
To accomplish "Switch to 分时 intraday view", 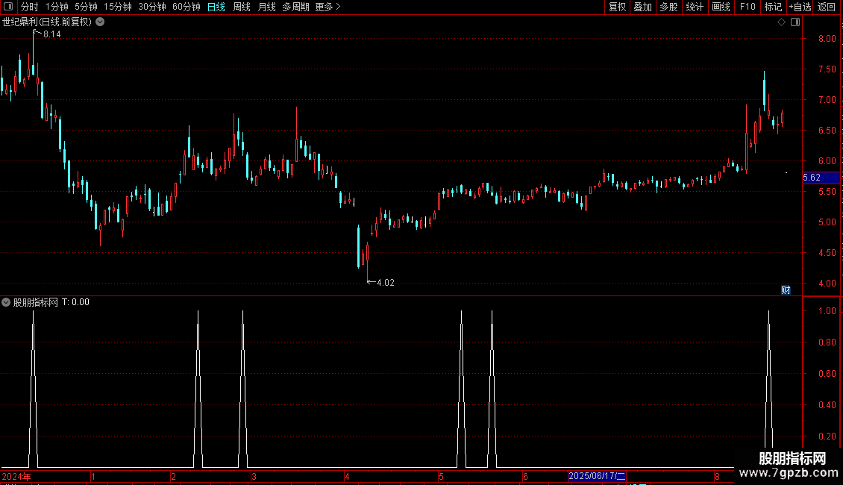I will coord(30,7).
